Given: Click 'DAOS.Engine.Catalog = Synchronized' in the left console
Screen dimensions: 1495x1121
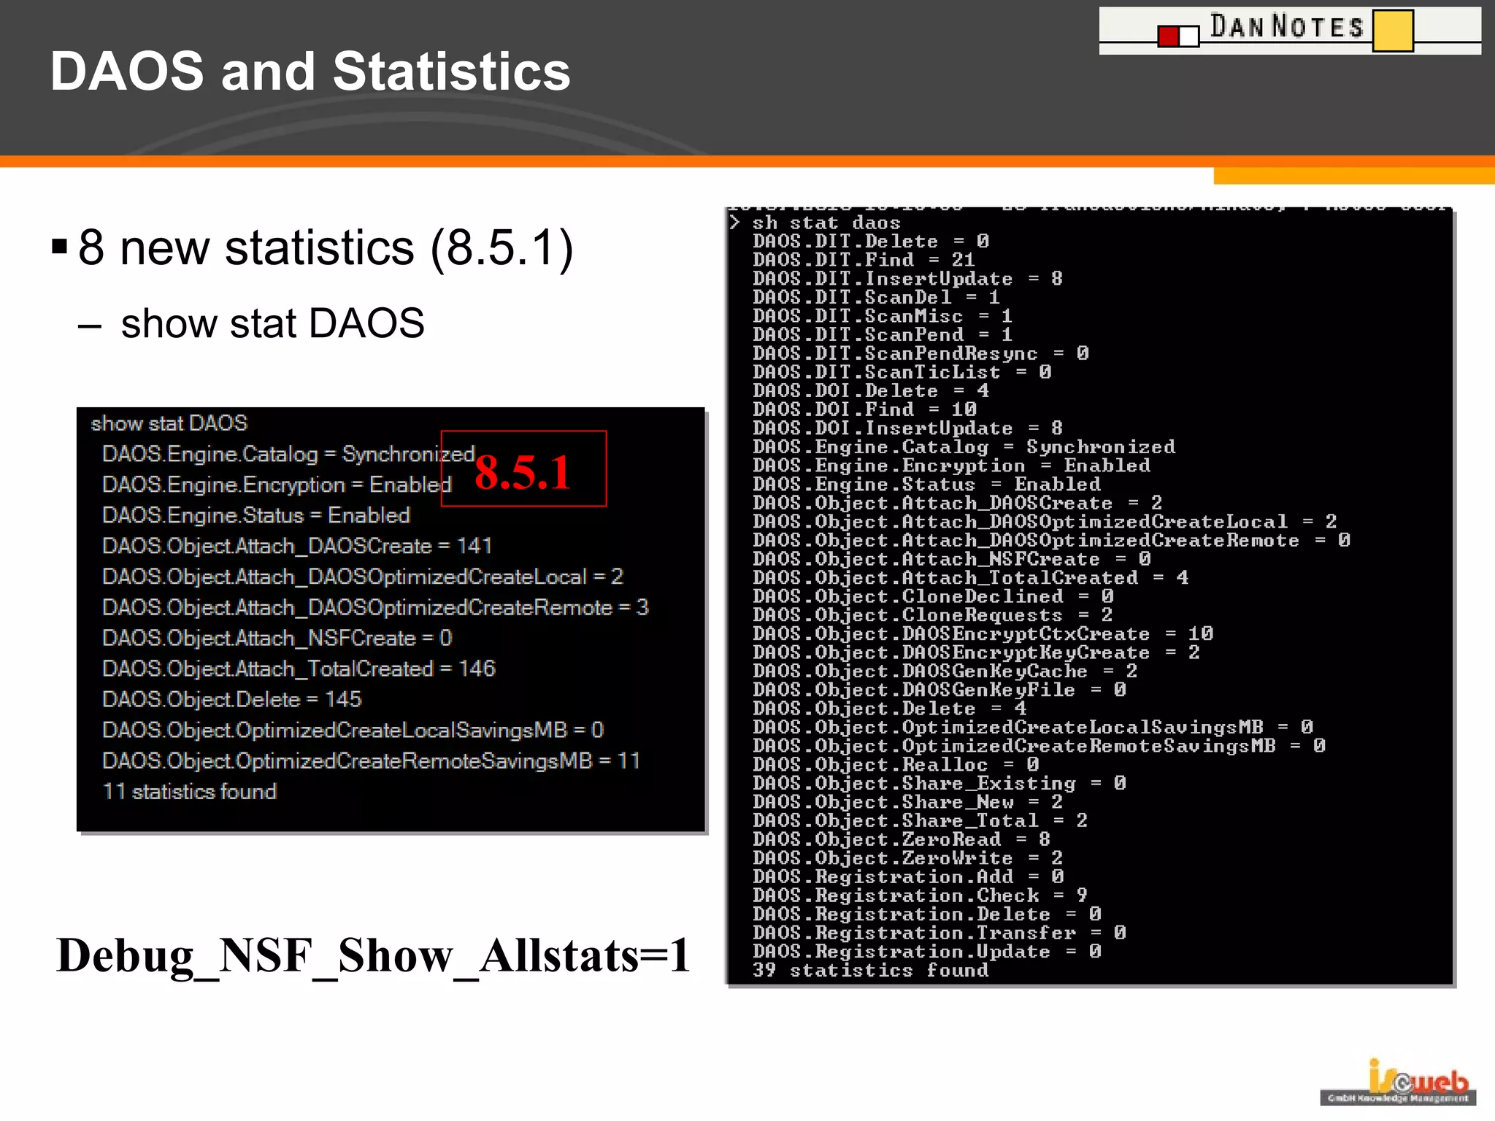Looking at the screenshot, I should [x=289, y=454].
